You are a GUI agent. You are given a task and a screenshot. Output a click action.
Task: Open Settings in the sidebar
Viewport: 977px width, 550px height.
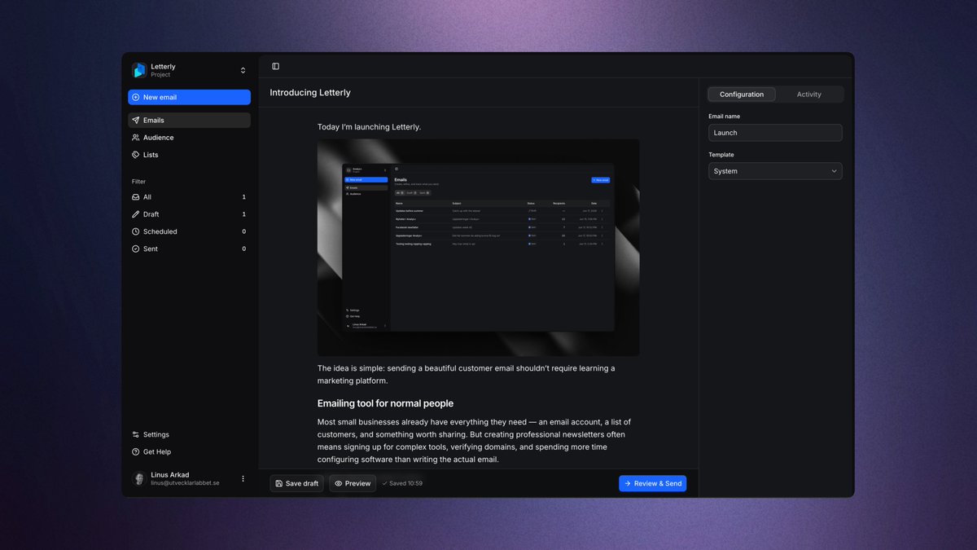tap(189, 434)
